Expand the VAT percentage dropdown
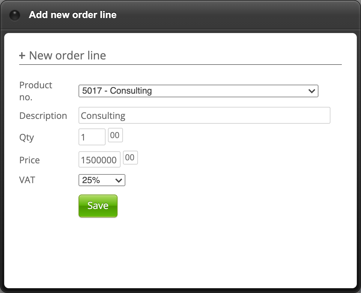This screenshot has width=361, height=293. (102, 180)
